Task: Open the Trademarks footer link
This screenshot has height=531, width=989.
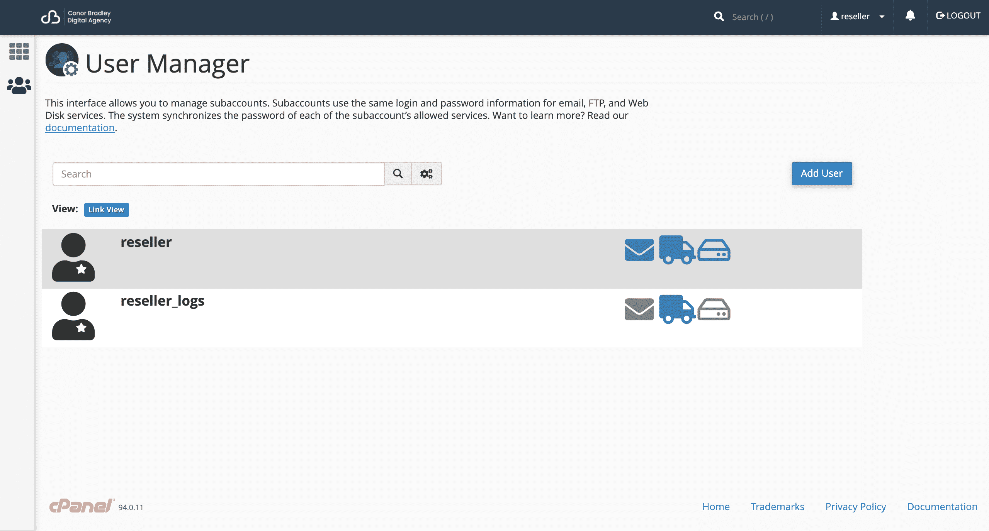Action: click(x=777, y=507)
